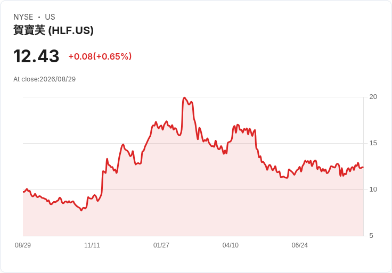The image size is (392, 273).
Task: Click the April peak of the price line
Action: click(238, 125)
